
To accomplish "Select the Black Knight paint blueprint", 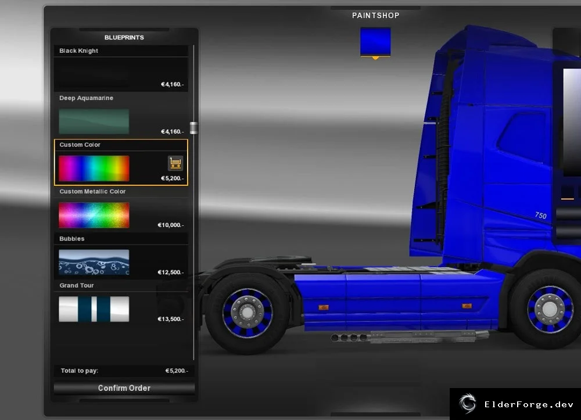I will (121, 69).
